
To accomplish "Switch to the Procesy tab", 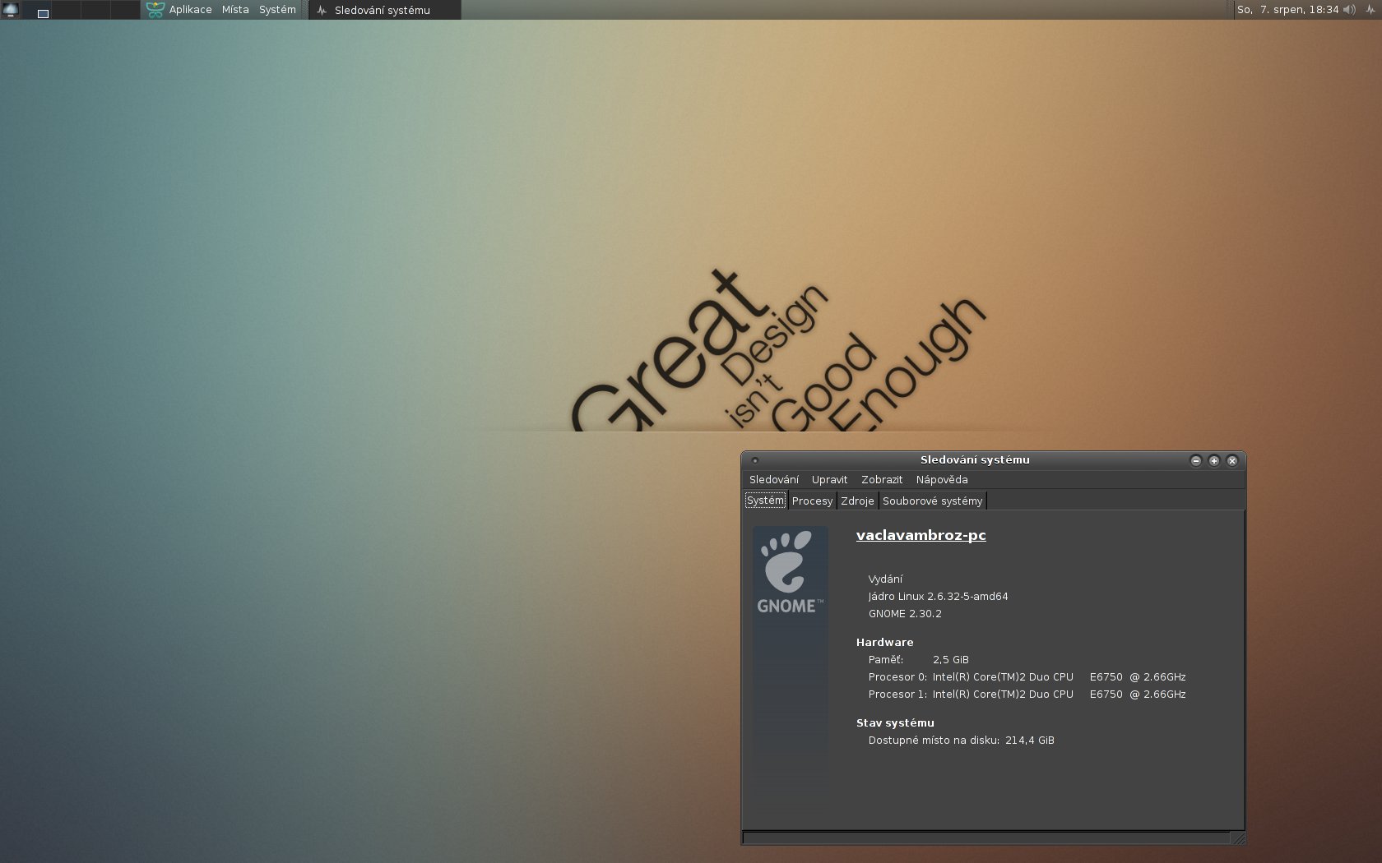I will 812,501.
